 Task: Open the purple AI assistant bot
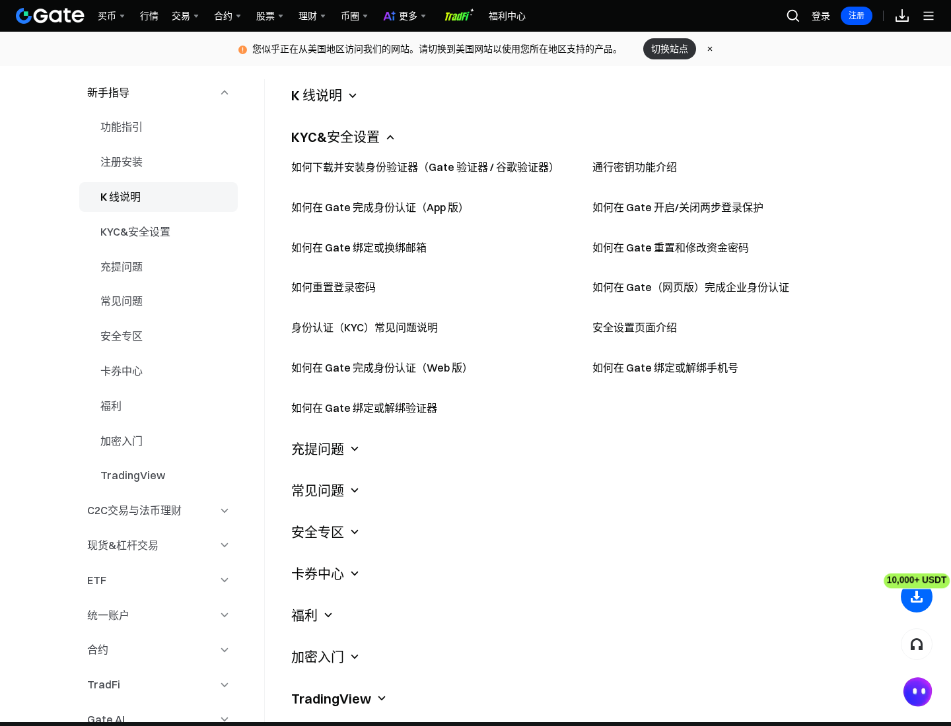tap(917, 692)
